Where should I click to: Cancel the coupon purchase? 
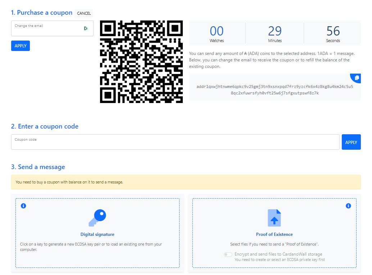click(84, 13)
